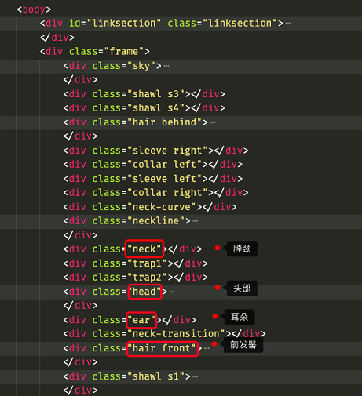
Task: Click the "collar right" div line
Action: click(155, 193)
